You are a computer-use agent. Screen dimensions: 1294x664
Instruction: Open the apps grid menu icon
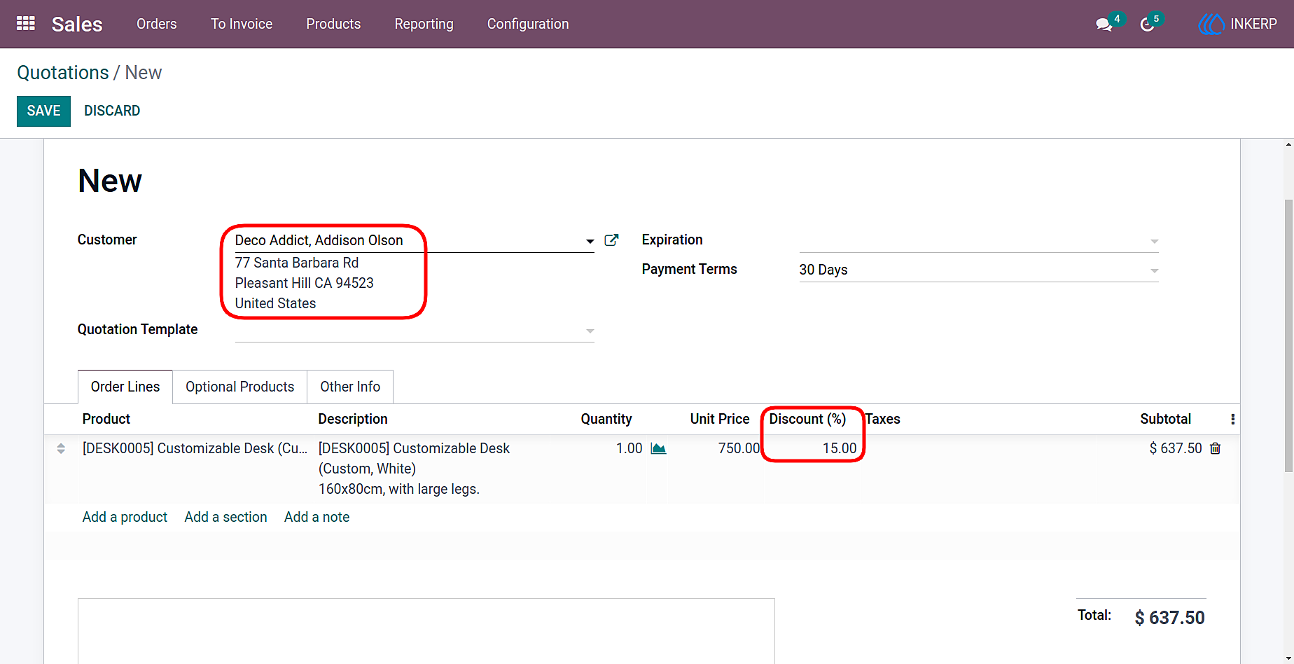pos(26,24)
